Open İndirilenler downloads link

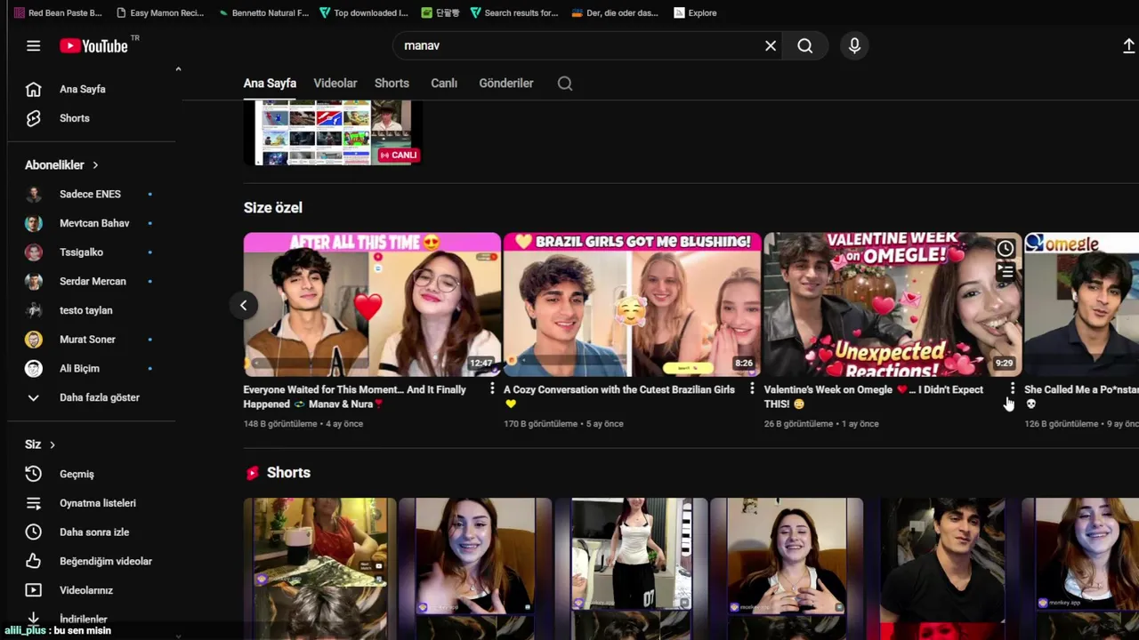pos(83,619)
